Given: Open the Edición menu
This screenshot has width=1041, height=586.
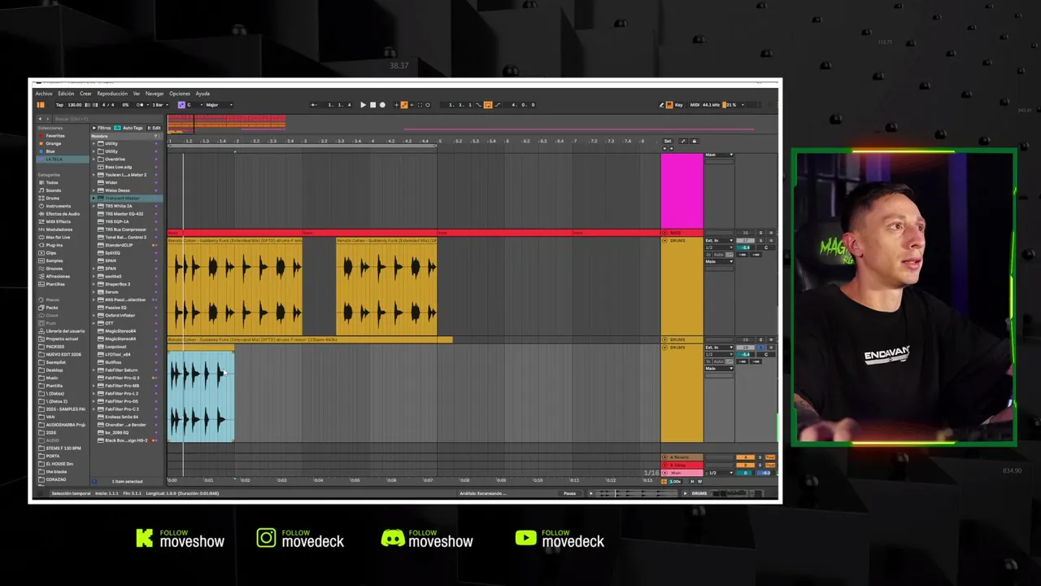Looking at the screenshot, I should (66, 94).
